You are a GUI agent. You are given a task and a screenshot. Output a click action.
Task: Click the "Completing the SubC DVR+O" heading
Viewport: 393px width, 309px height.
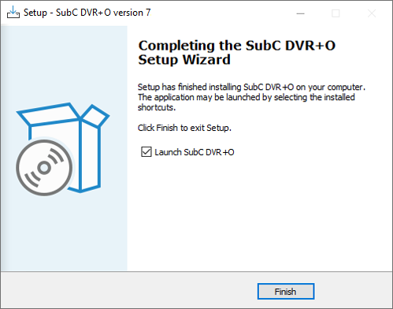coord(237,46)
